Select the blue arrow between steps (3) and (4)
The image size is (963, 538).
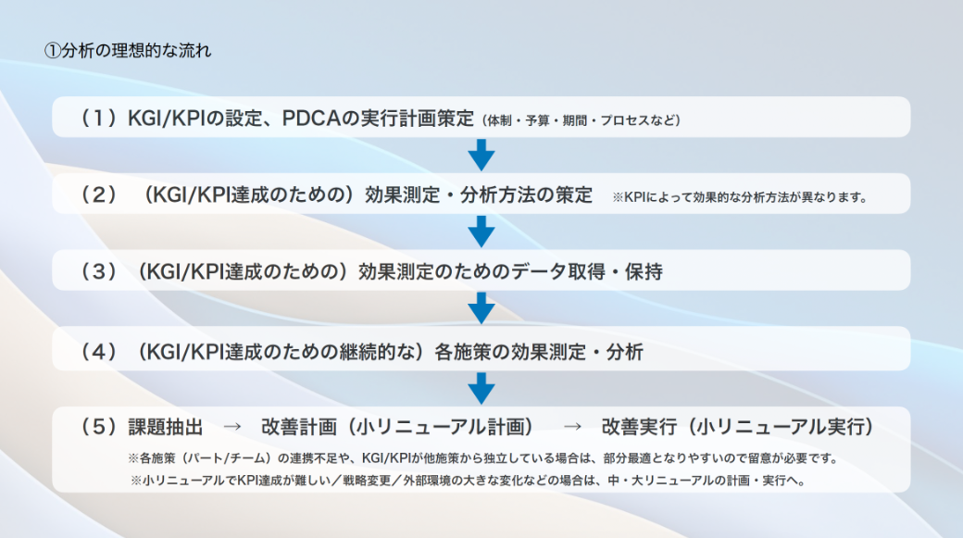[481, 308]
